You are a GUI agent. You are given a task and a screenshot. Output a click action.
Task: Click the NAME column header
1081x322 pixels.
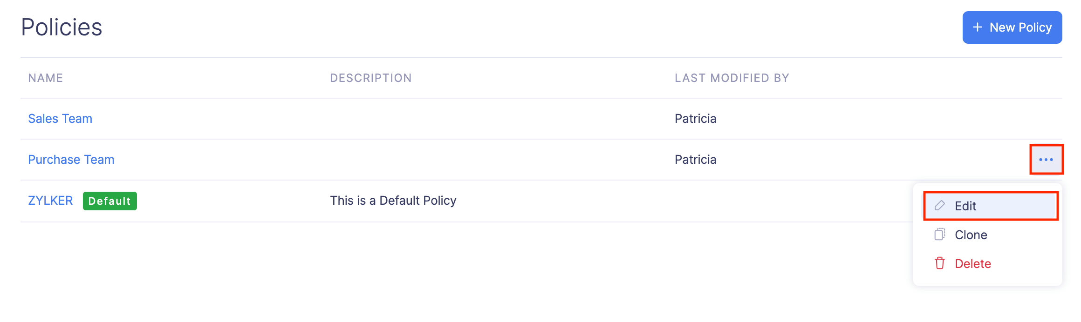45,78
